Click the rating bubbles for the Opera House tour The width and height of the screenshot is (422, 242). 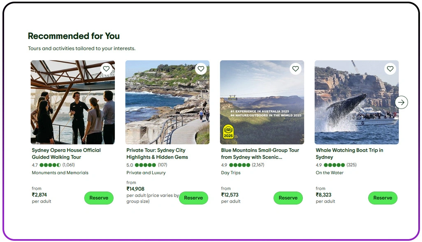point(49,165)
